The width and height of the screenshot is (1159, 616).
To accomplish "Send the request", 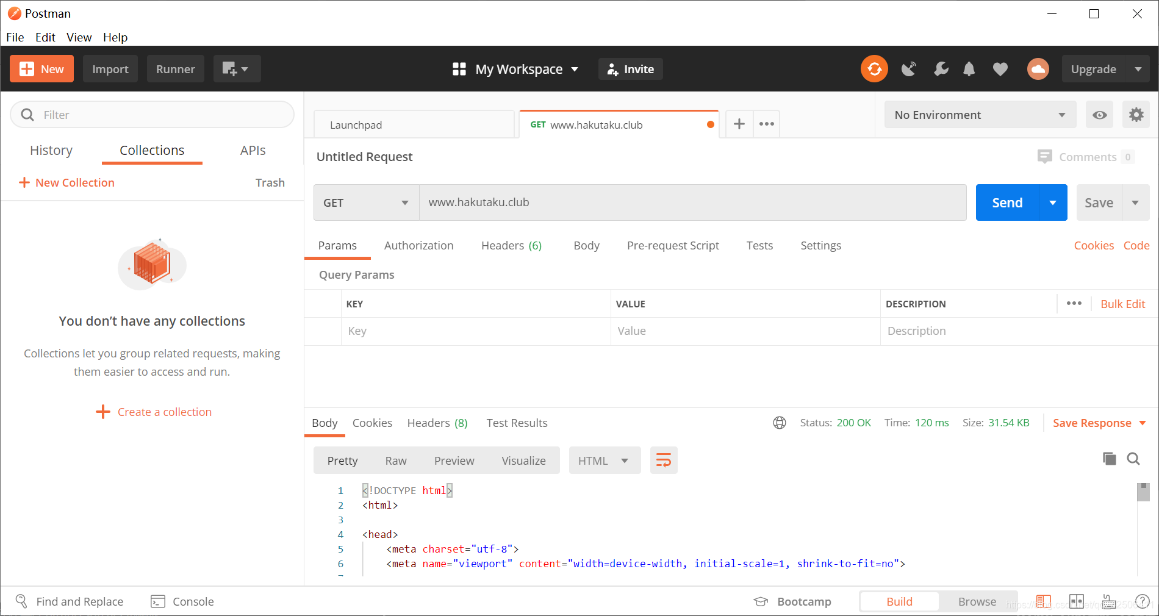I will click(x=1007, y=202).
